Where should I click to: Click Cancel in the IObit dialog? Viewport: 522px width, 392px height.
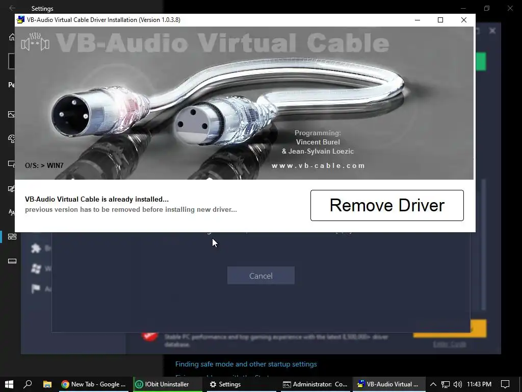point(260,276)
